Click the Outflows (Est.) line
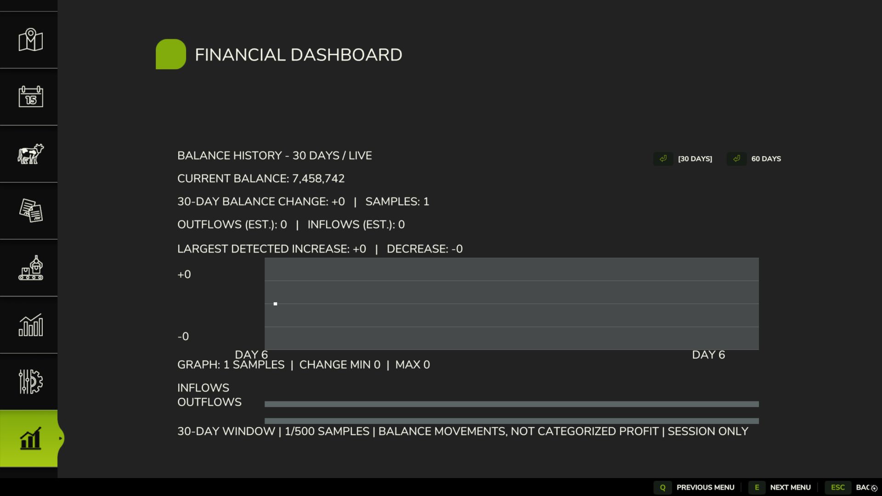This screenshot has width=882, height=496. tap(291, 225)
